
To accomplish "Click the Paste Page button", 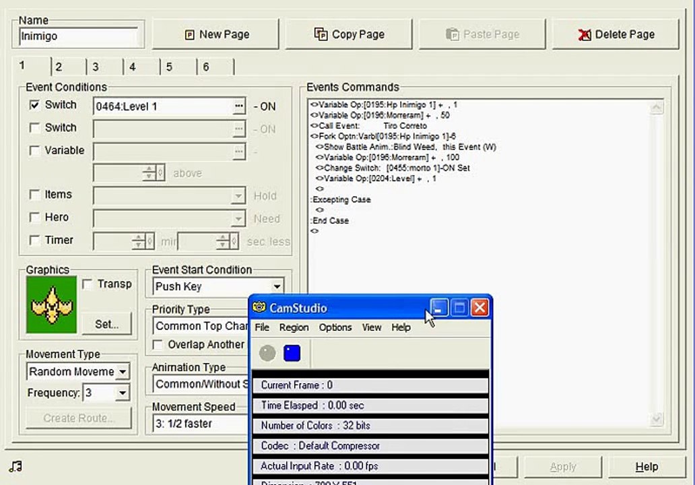I will (482, 34).
